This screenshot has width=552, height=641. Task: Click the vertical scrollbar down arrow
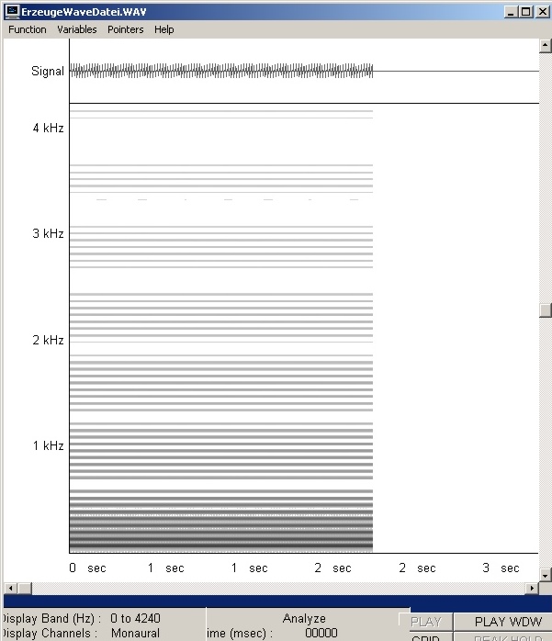545,574
